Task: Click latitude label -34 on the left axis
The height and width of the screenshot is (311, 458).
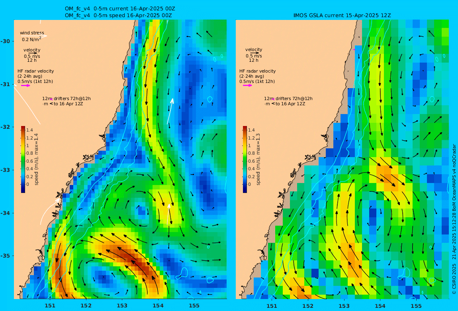Action: pyautogui.click(x=5, y=213)
